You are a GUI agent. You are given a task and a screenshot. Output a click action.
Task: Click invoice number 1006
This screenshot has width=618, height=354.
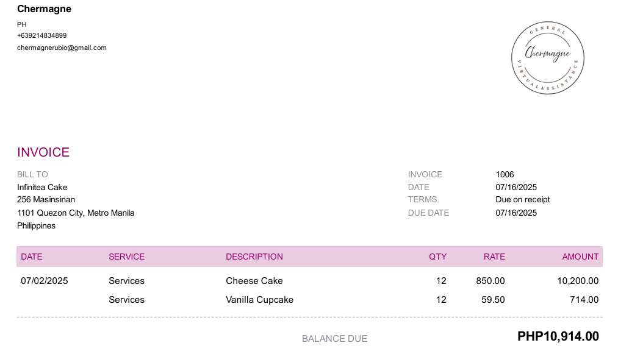coord(505,174)
